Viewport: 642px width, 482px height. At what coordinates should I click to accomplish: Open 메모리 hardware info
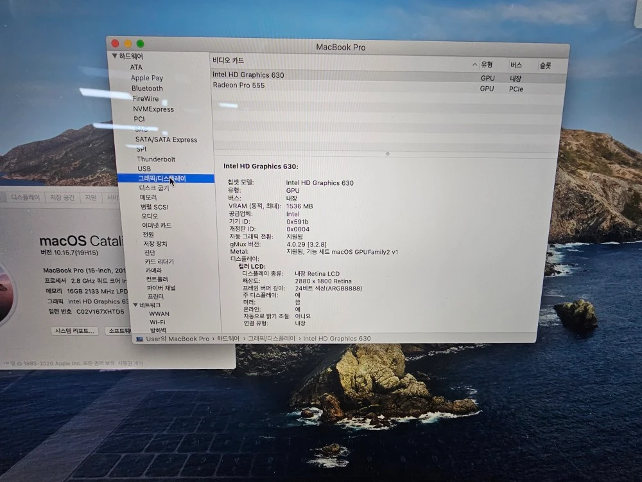[x=148, y=197]
